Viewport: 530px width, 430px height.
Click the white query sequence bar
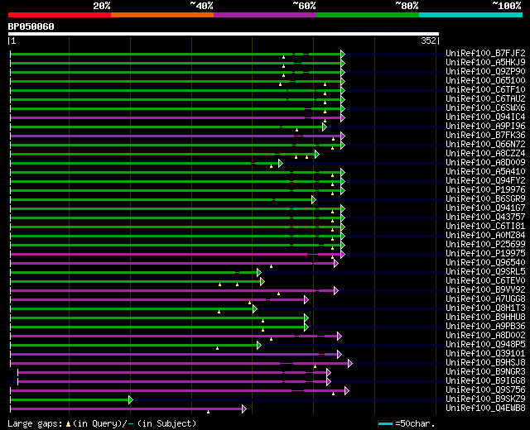224,34
